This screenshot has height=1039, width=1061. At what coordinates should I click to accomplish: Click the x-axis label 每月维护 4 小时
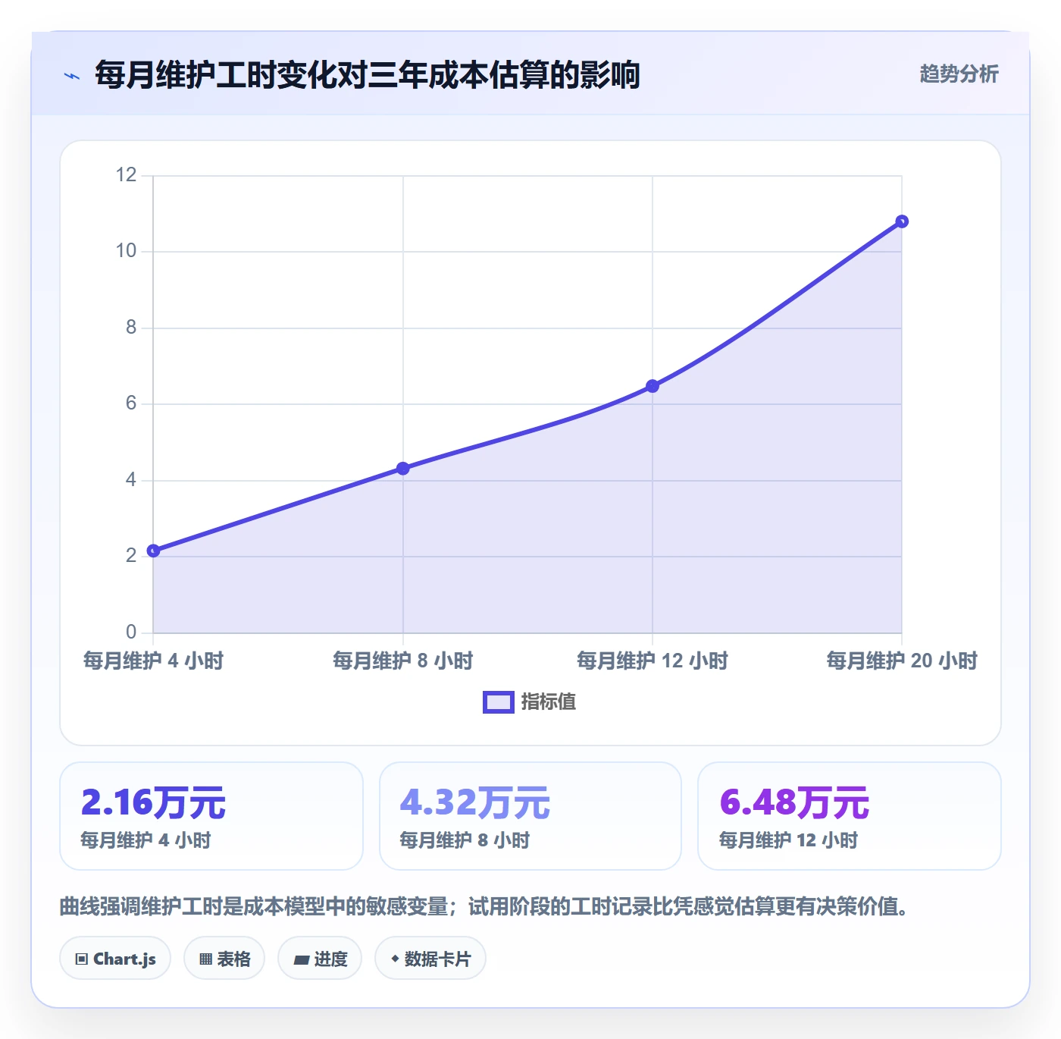(x=153, y=661)
